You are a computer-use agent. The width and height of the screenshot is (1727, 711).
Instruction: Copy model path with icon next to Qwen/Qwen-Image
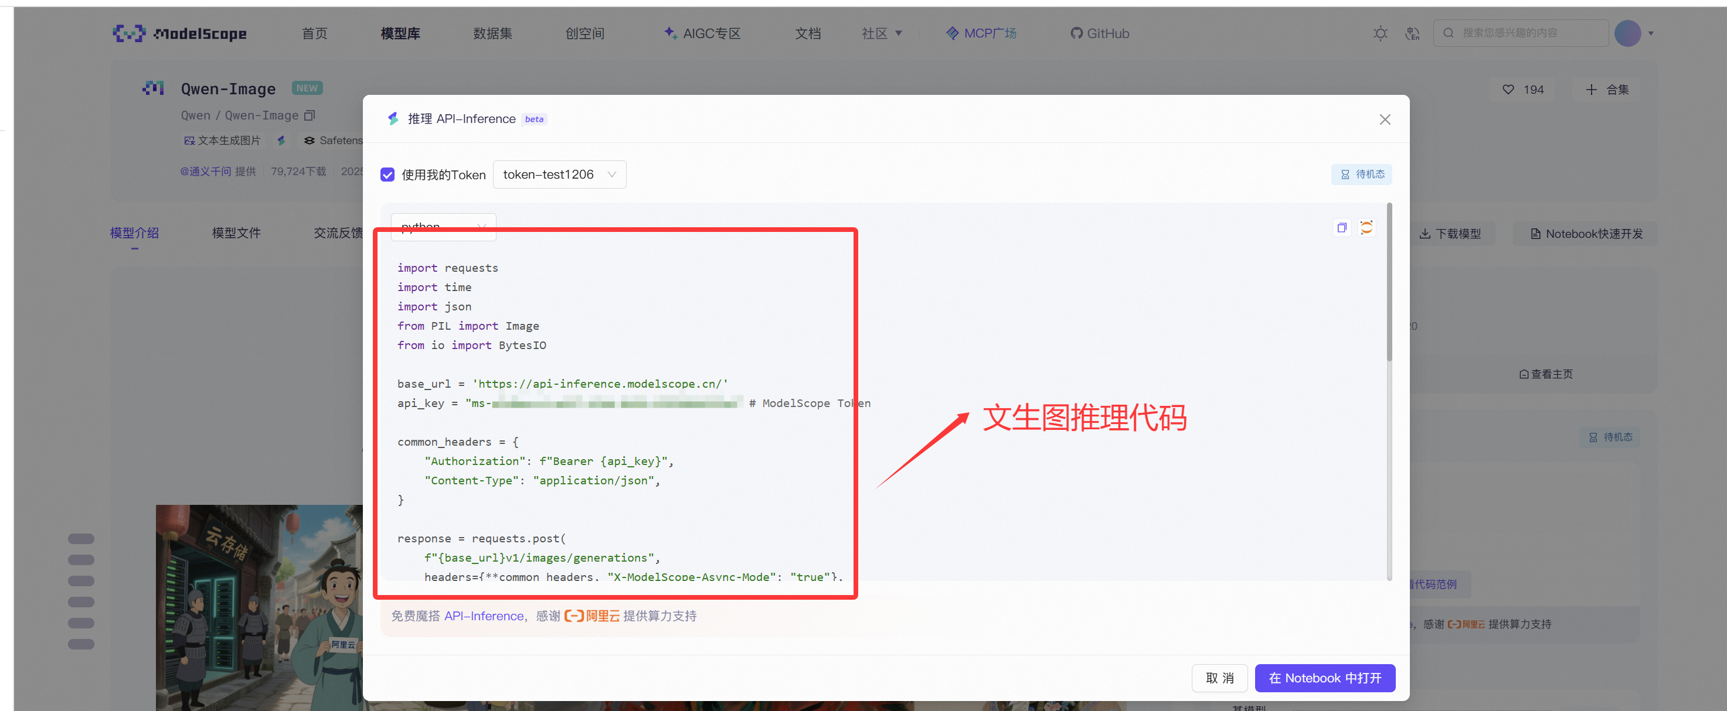309,115
